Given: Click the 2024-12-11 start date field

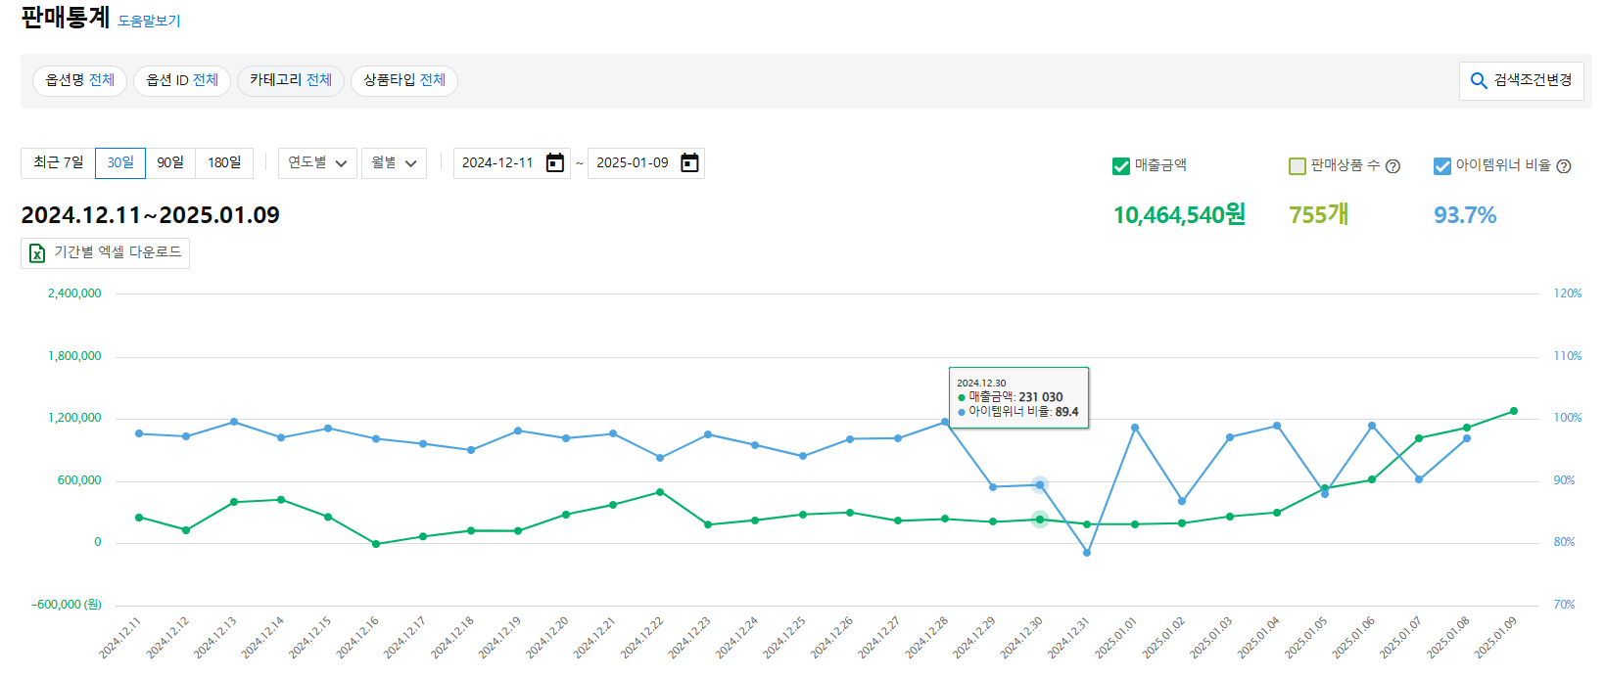Looking at the screenshot, I should (497, 163).
